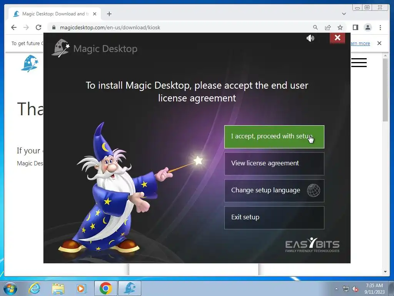Click EasyBits logo in installer
The image size is (394, 296).
[312, 245]
